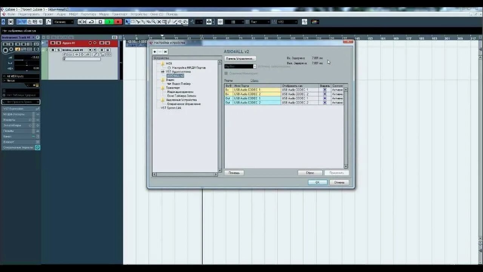Viewport: 483px width, 272px height.
Task: Select ASIO4ALL v2 in device tree
Action: 175,76
